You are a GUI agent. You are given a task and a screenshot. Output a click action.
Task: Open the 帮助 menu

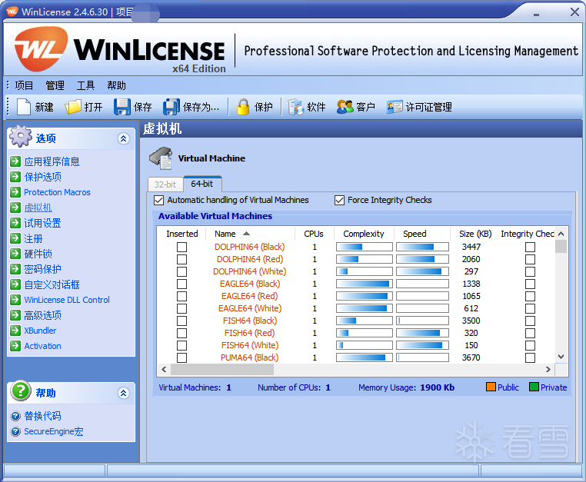point(116,85)
